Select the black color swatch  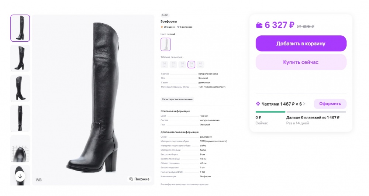(166, 44)
